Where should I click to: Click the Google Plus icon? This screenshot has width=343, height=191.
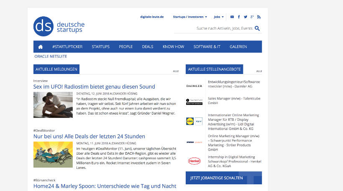click(252, 17)
